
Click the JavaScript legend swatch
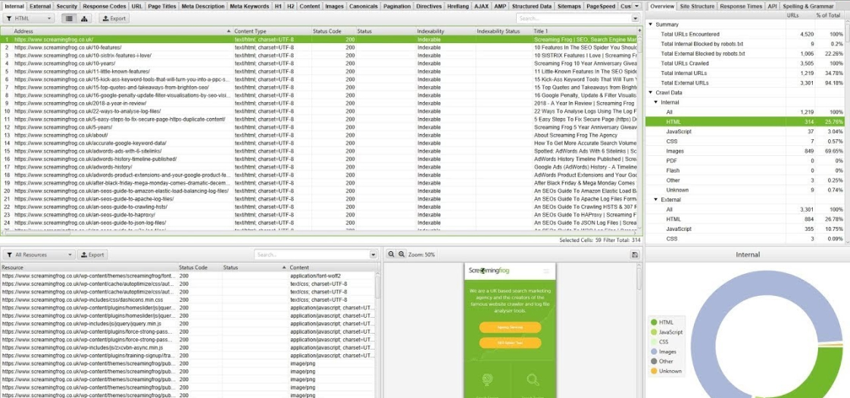[654, 332]
